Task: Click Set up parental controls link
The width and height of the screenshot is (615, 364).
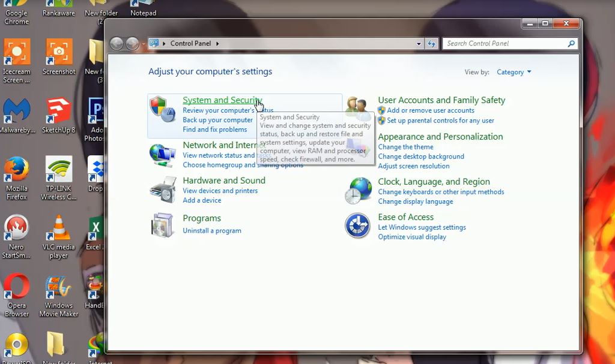Action: pyautogui.click(x=440, y=121)
